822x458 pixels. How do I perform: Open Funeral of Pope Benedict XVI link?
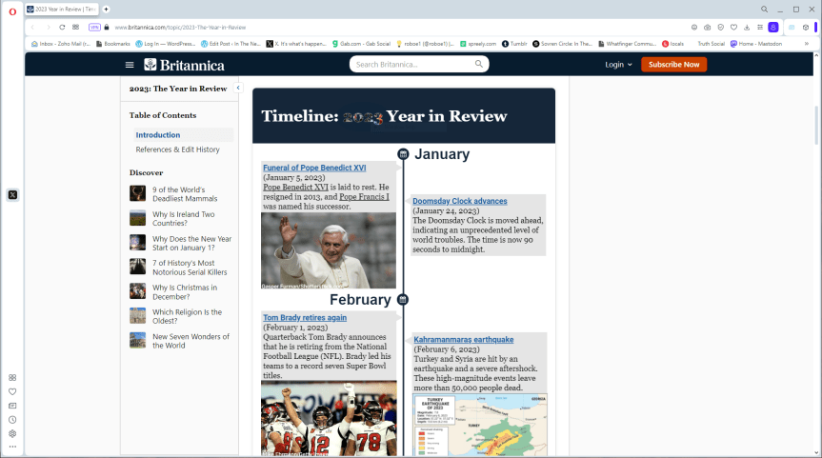(314, 168)
